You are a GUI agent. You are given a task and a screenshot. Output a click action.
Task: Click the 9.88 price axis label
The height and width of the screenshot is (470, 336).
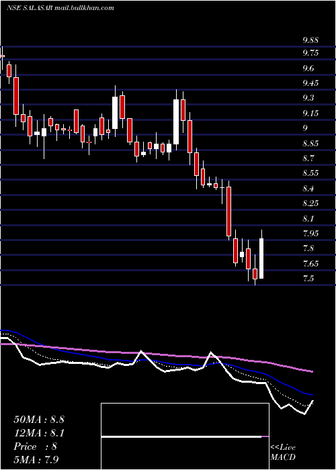point(310,40)
